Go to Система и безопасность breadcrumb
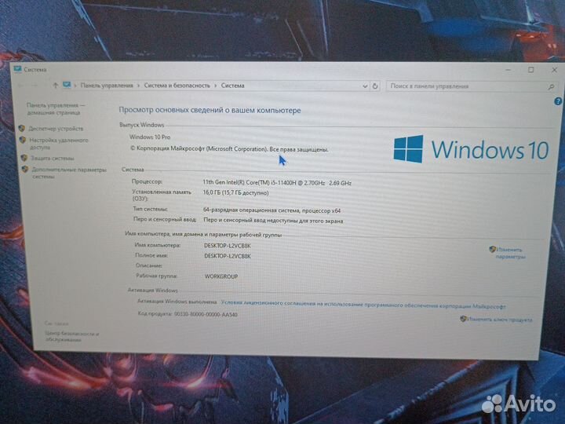565x424 pixels. 177,85
